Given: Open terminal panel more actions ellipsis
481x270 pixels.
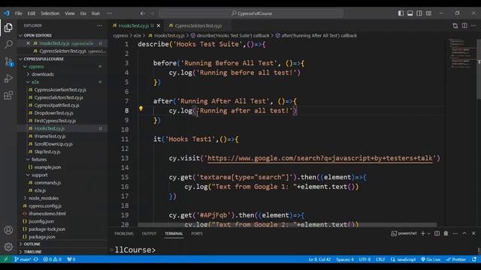Looking at the screenshot, I should pos(455,233).
